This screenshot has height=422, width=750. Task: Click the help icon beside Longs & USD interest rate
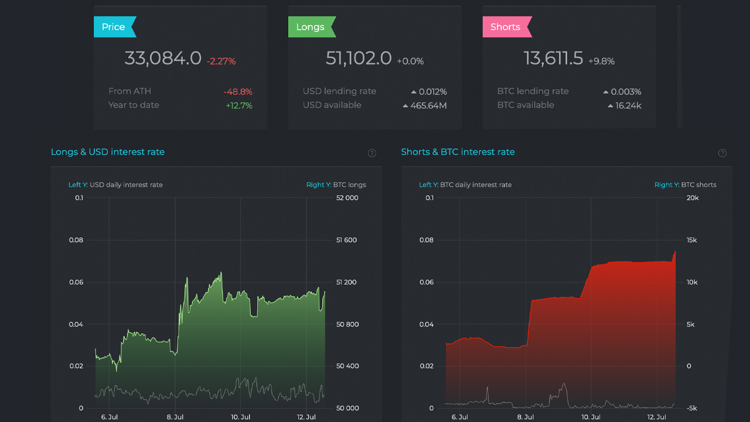coord(372,153)
